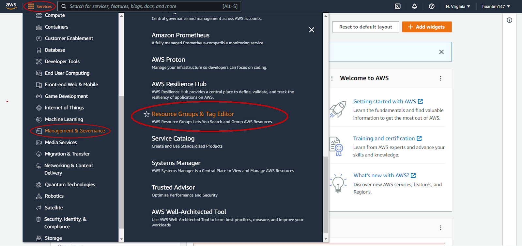
Task: Open Getting started with AWS link
Action: point(388,101)
